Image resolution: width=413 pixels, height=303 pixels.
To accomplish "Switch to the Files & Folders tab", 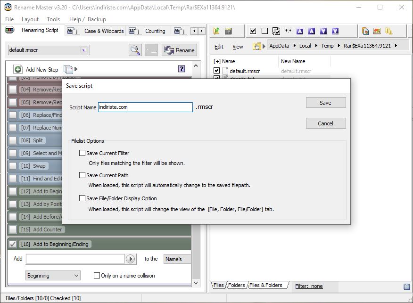I will tap(265, 285).
